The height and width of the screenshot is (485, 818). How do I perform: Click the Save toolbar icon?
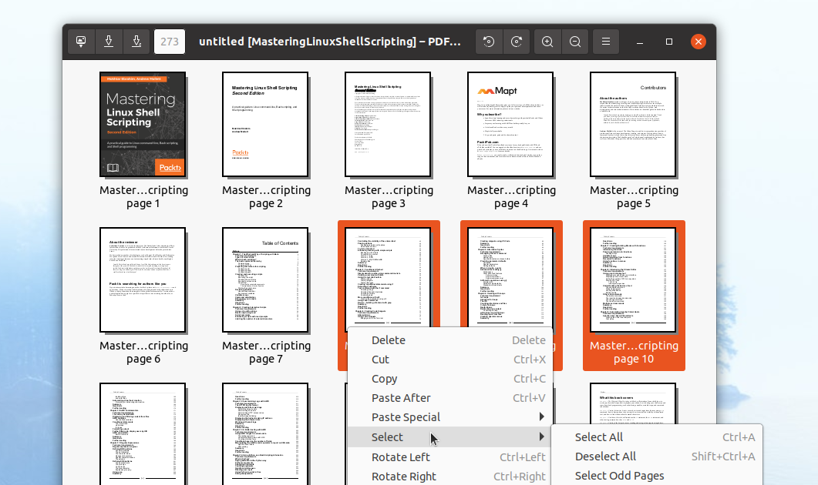tap(109, 42)
